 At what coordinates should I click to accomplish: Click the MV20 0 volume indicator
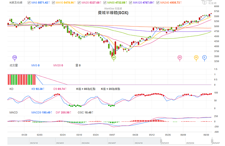pos(58,66)
